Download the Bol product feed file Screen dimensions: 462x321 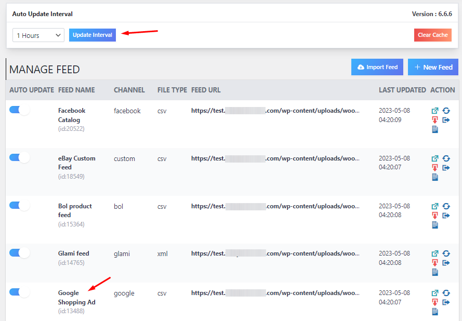[x=435, y=215]
